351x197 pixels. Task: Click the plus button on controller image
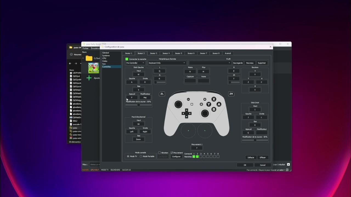[x=205, y=99]
